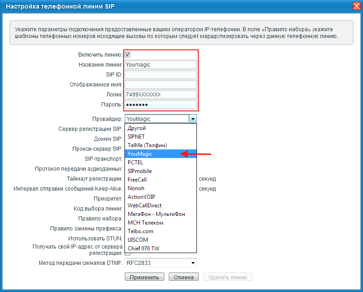363x292 pixels.
Task: Choose 'МегаФон - МультиФон' provider
Action: 157,214
